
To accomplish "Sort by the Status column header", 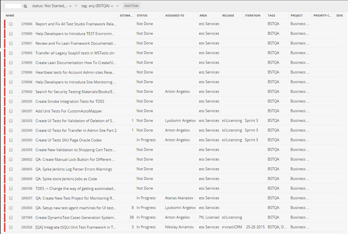I will point(142,16).
